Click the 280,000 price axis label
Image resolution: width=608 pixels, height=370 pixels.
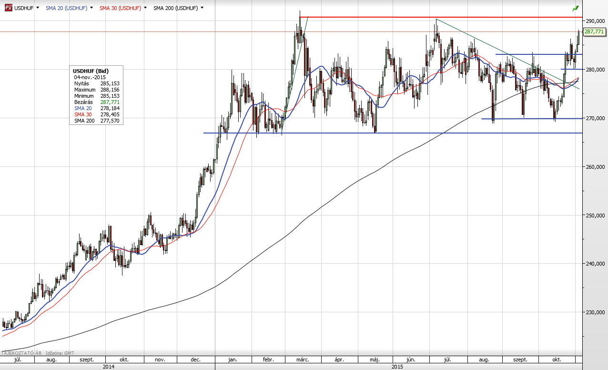[596, 70]
